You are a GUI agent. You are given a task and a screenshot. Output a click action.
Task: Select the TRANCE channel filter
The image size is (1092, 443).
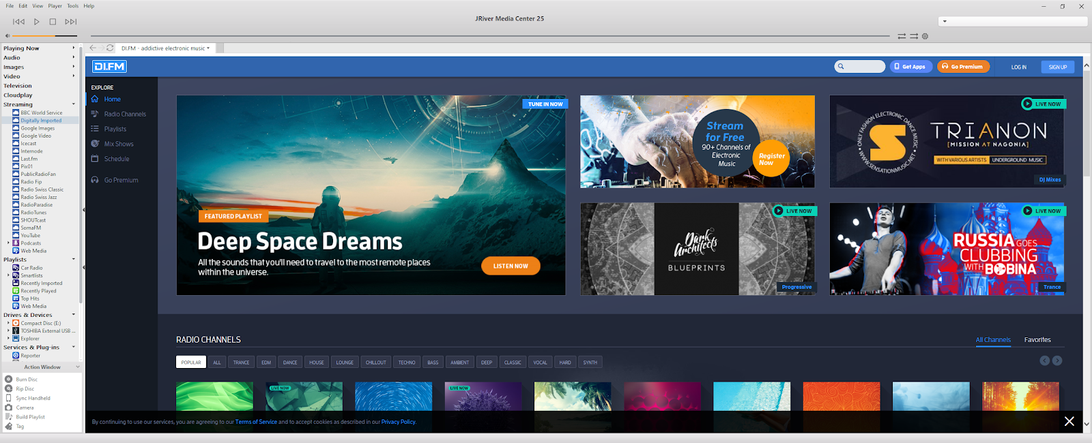pos(241,363)
